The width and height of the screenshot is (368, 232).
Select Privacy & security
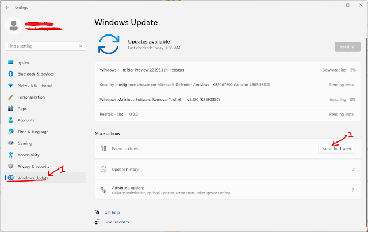[x=45, y=166]
